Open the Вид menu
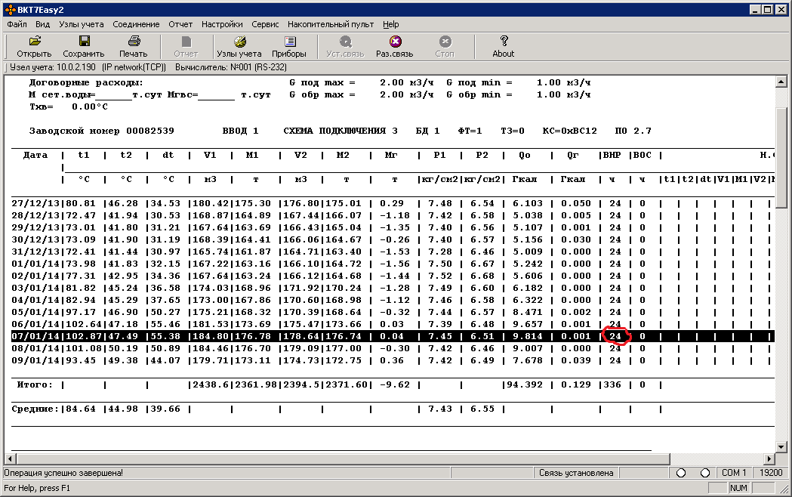Screen dimensions: 792x497 [x=42, y=24]
